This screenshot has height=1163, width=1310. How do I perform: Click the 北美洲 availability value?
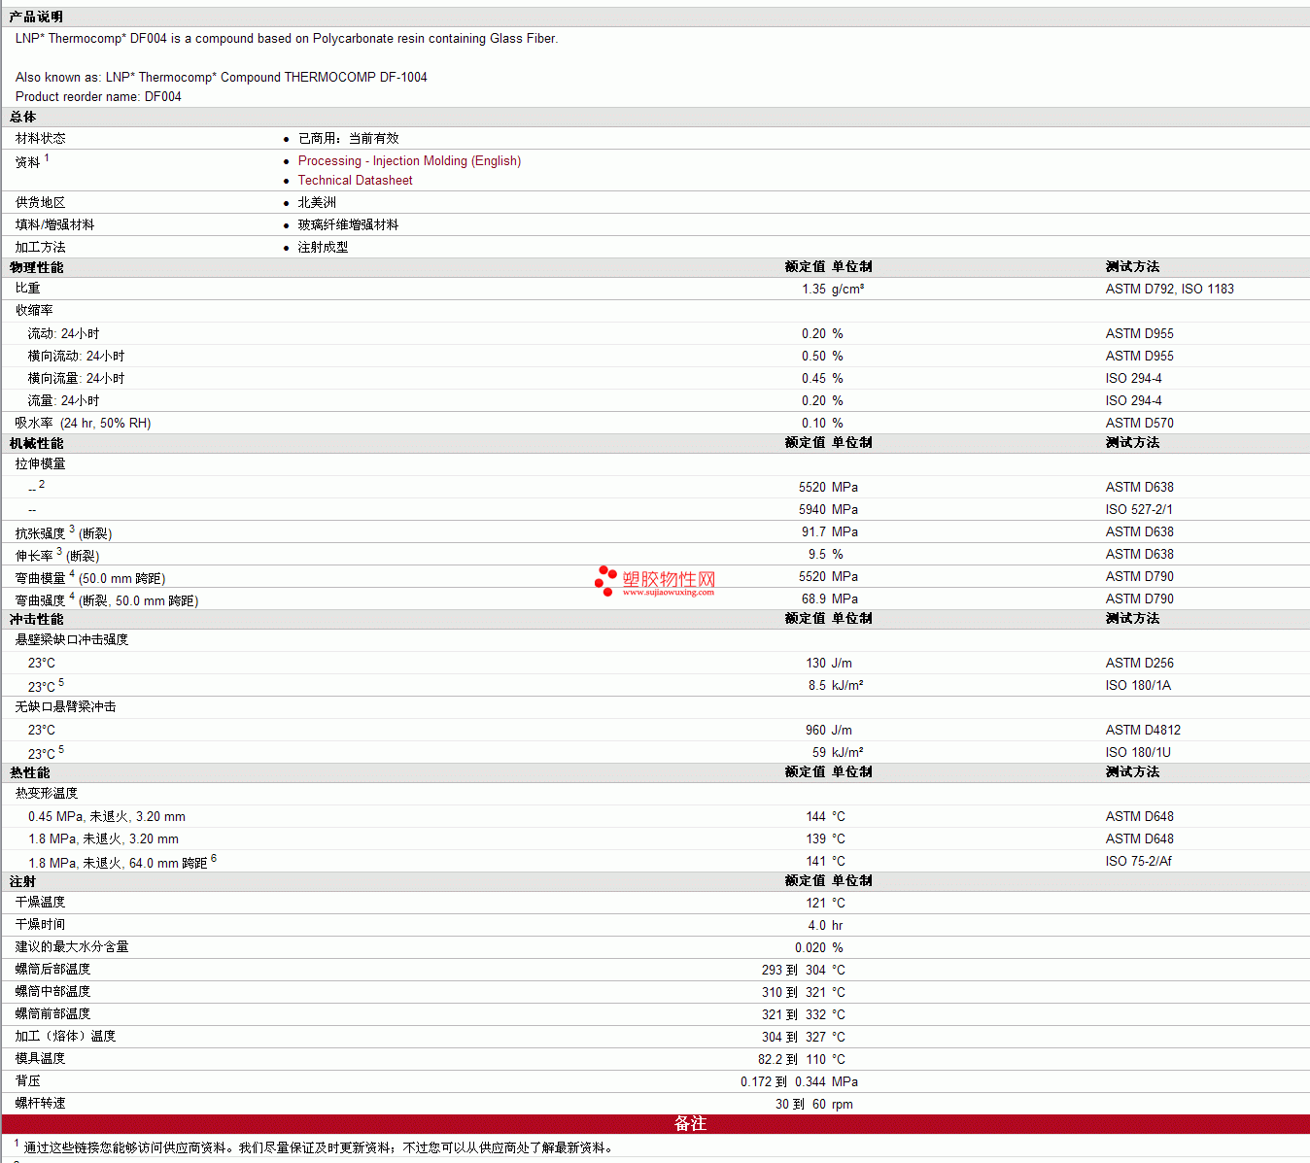[x=317, y=203]
